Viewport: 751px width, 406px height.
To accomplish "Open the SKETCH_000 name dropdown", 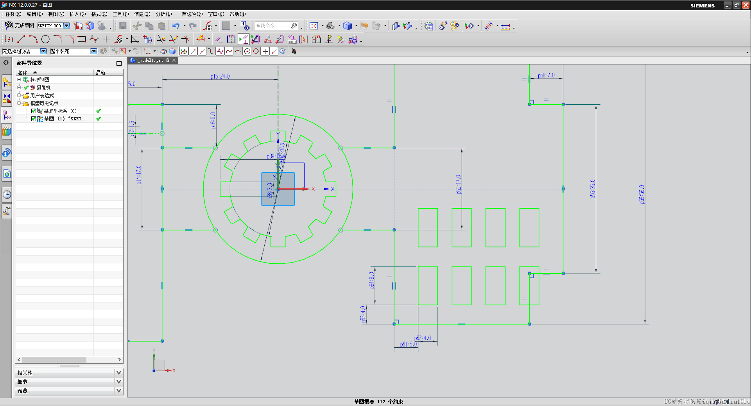I will [66, 26].
